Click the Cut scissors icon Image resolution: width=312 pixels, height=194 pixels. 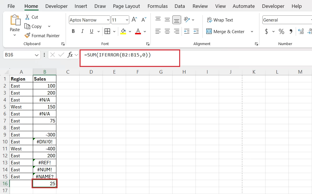pyautogui.click(x=27, y=17)
